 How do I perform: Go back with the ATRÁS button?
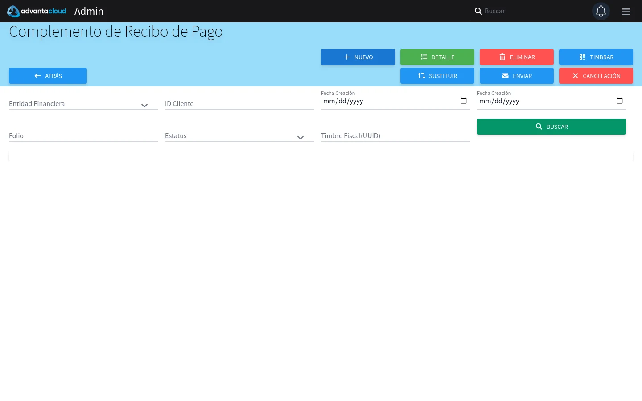48,76
